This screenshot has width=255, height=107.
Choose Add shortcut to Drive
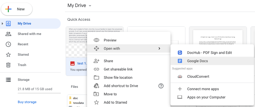coord(129,86)
